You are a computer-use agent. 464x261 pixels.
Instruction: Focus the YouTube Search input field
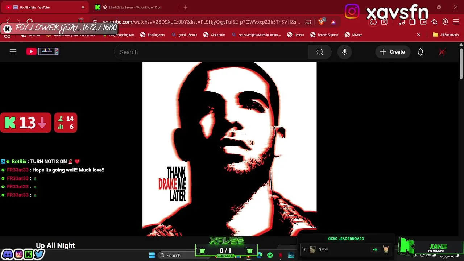click(x=211, y=52)
